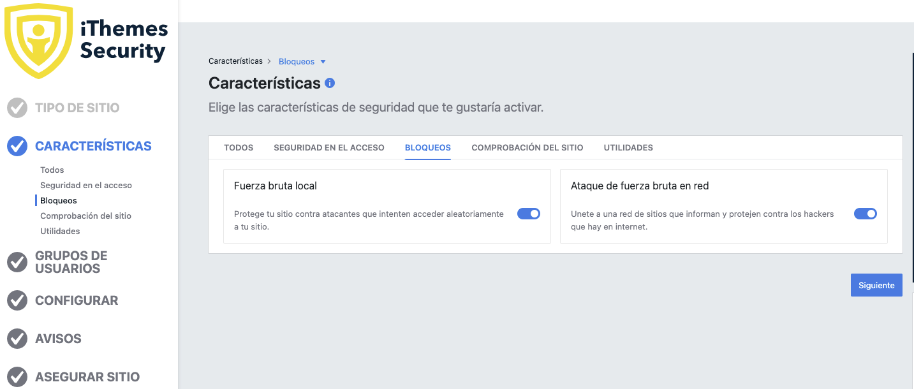Switch to the Seguridad en el acceso tab
Image resolution: width=914 pixels, height=389 pixels.
(x=329, y=147)
